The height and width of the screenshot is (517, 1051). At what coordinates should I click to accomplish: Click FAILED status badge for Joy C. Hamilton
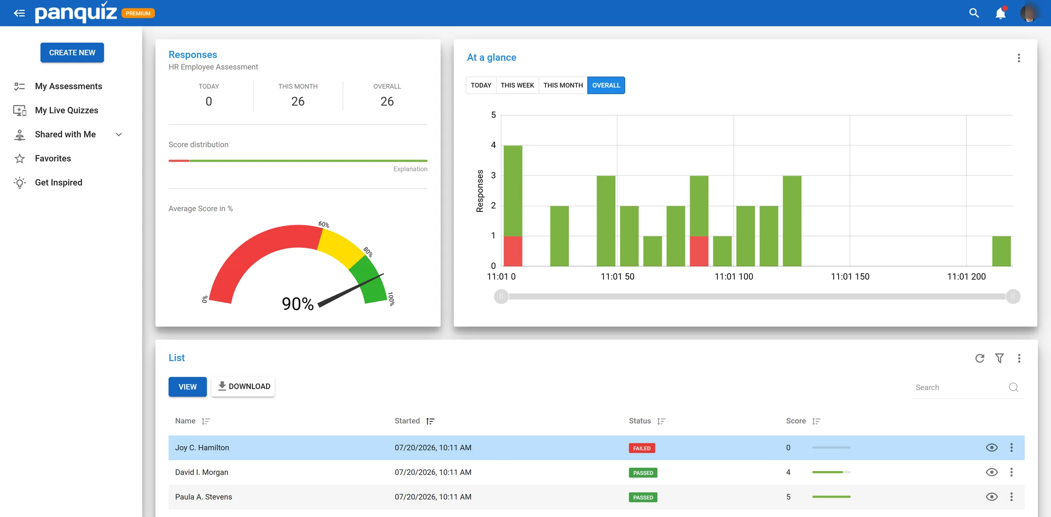pyautogui.click(x=642, y=448)
